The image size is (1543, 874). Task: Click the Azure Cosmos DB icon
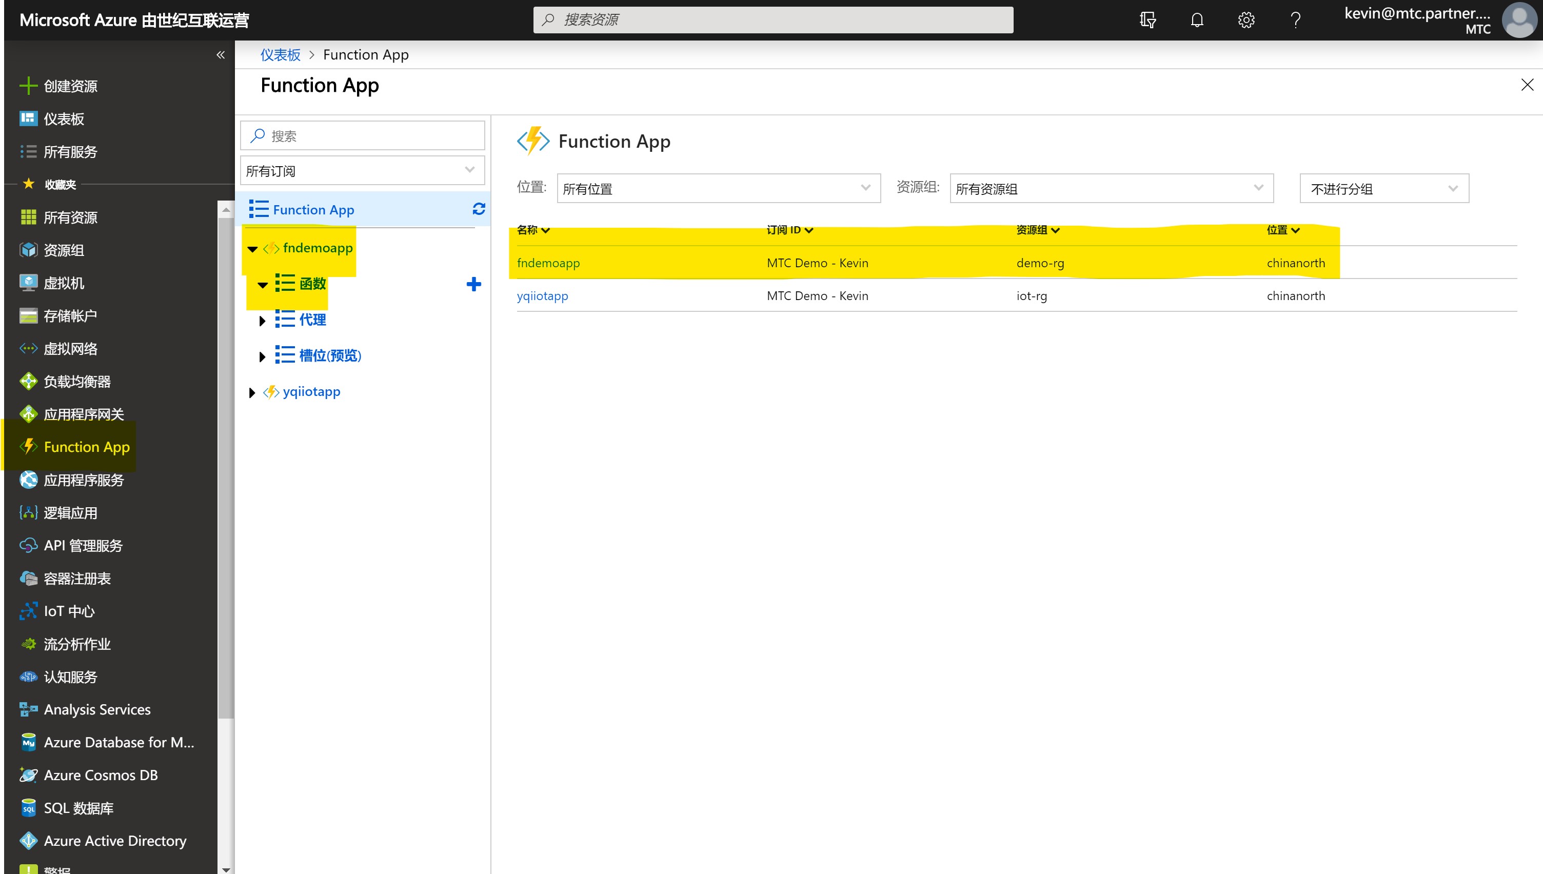(x=28, y=775)
